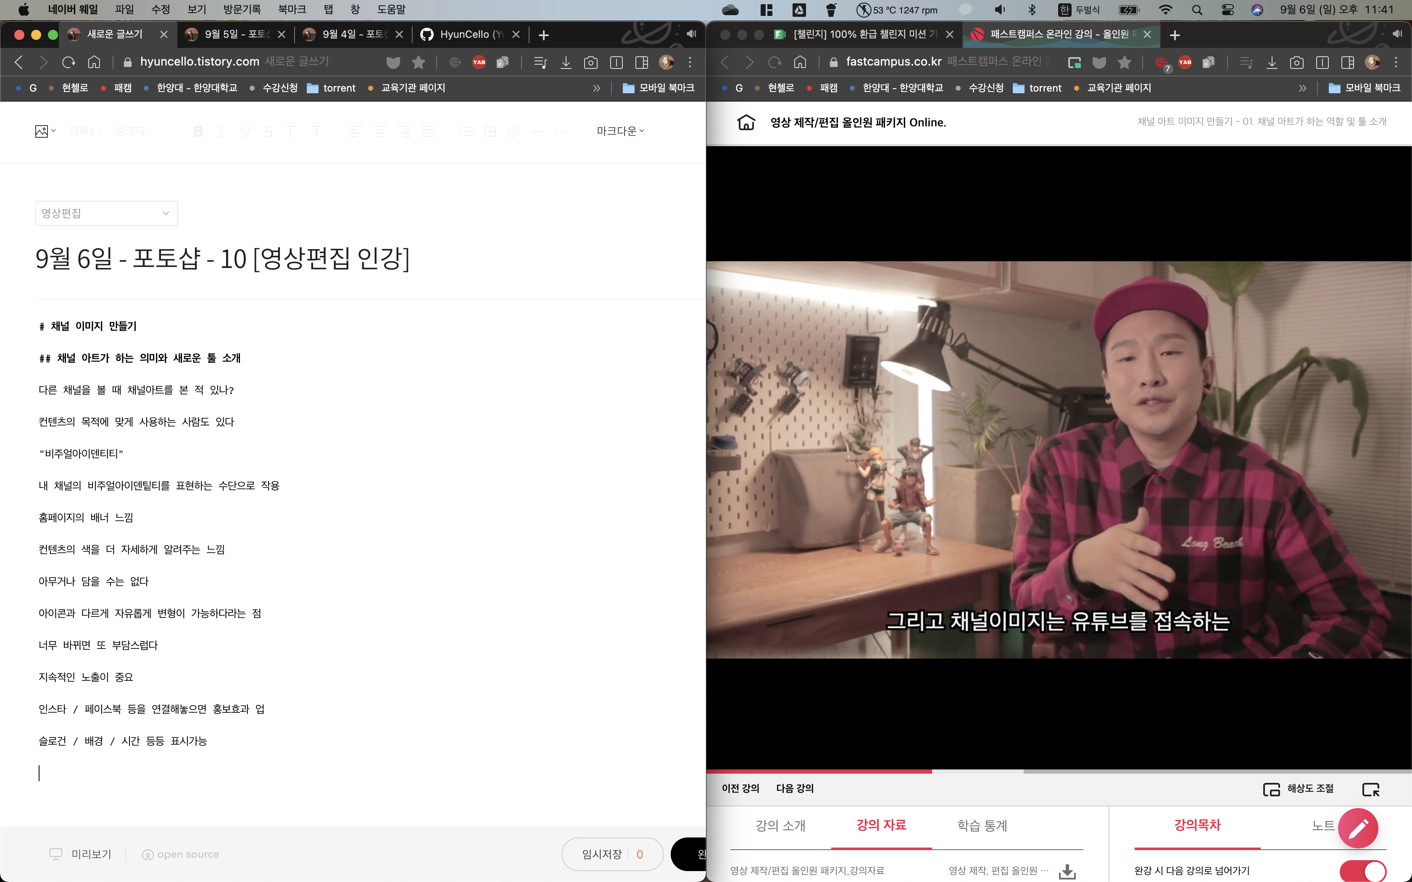Toggle the macOS sound icon in menu bar

[1000, 10]
